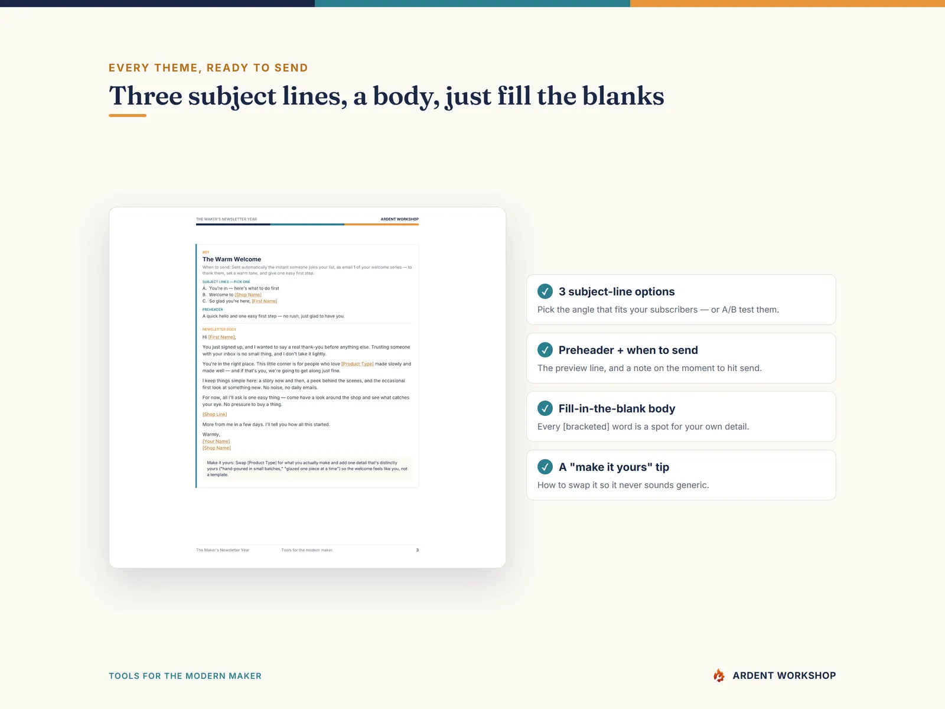945x709 pixels.
Task: Click the #01 template number label
Action: (x=206, y=252)
